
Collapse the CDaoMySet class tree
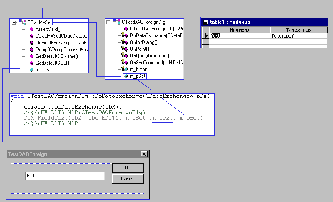(14, 22)
